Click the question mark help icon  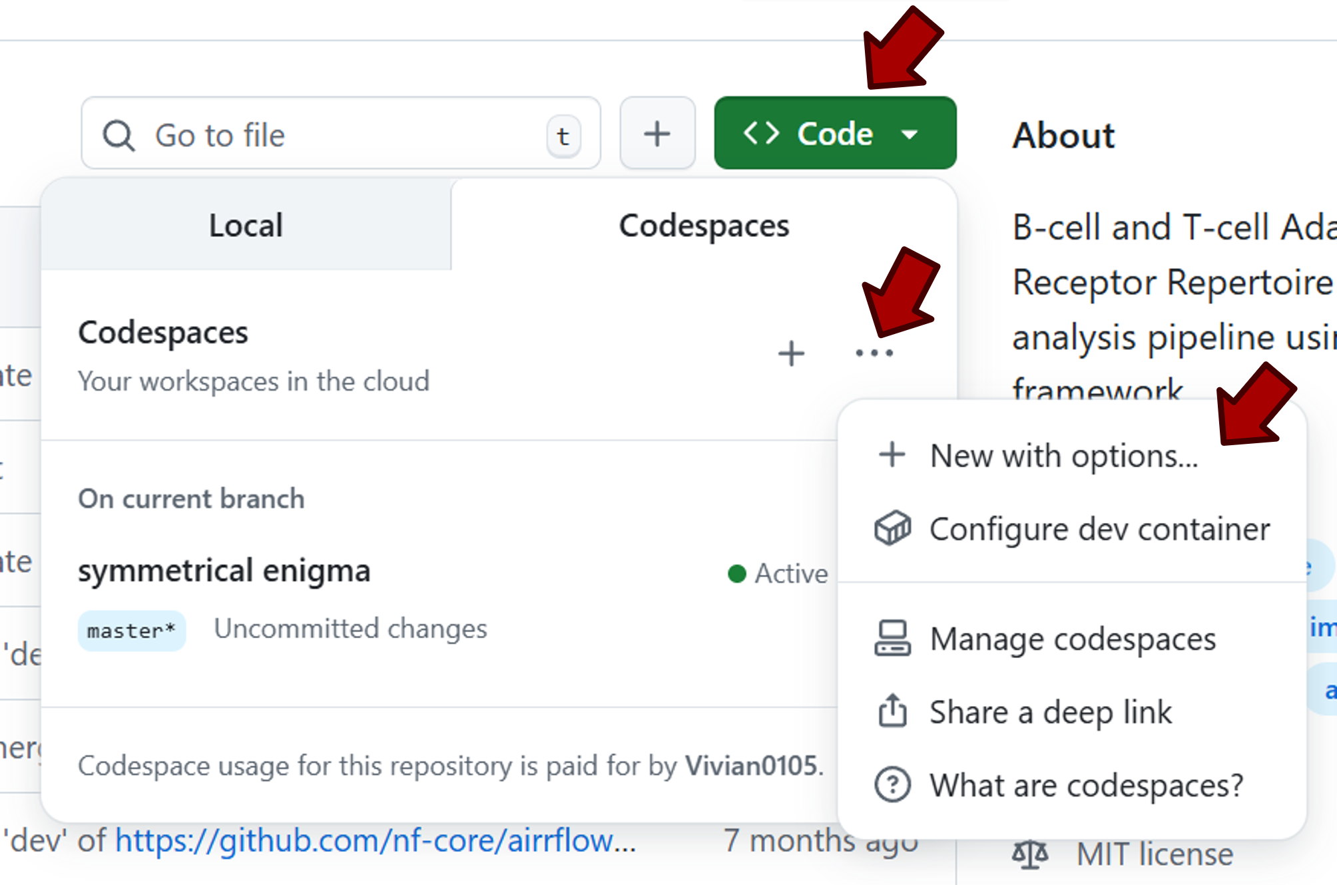[892, 785]
